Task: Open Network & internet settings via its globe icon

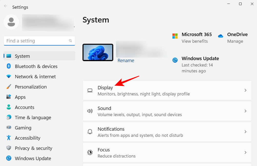Action: 9,76
